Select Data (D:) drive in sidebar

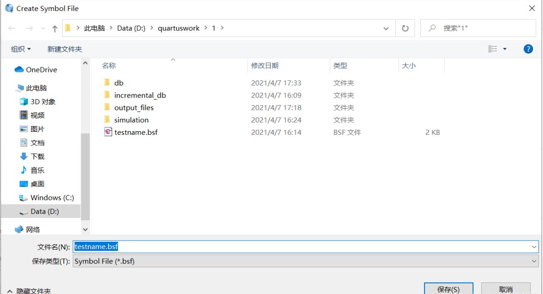40,211
